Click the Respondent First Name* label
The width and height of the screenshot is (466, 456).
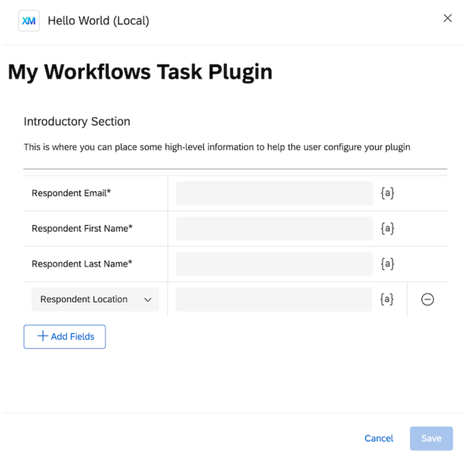click(82, 228)
